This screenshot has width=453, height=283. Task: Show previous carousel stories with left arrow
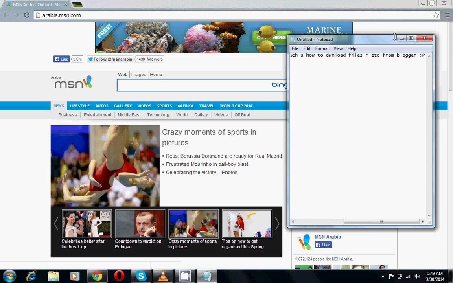point(56,224)
